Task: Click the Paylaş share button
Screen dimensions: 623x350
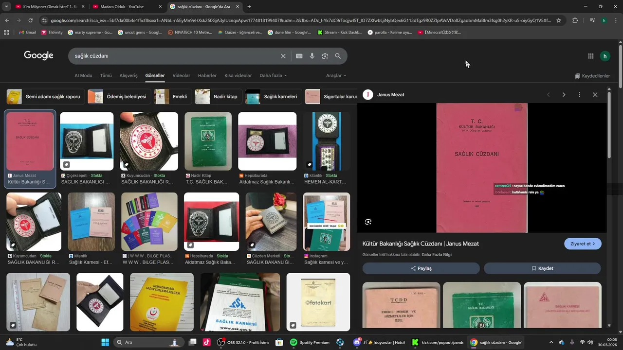Action: pyautogui.click(x=421, y=268)
